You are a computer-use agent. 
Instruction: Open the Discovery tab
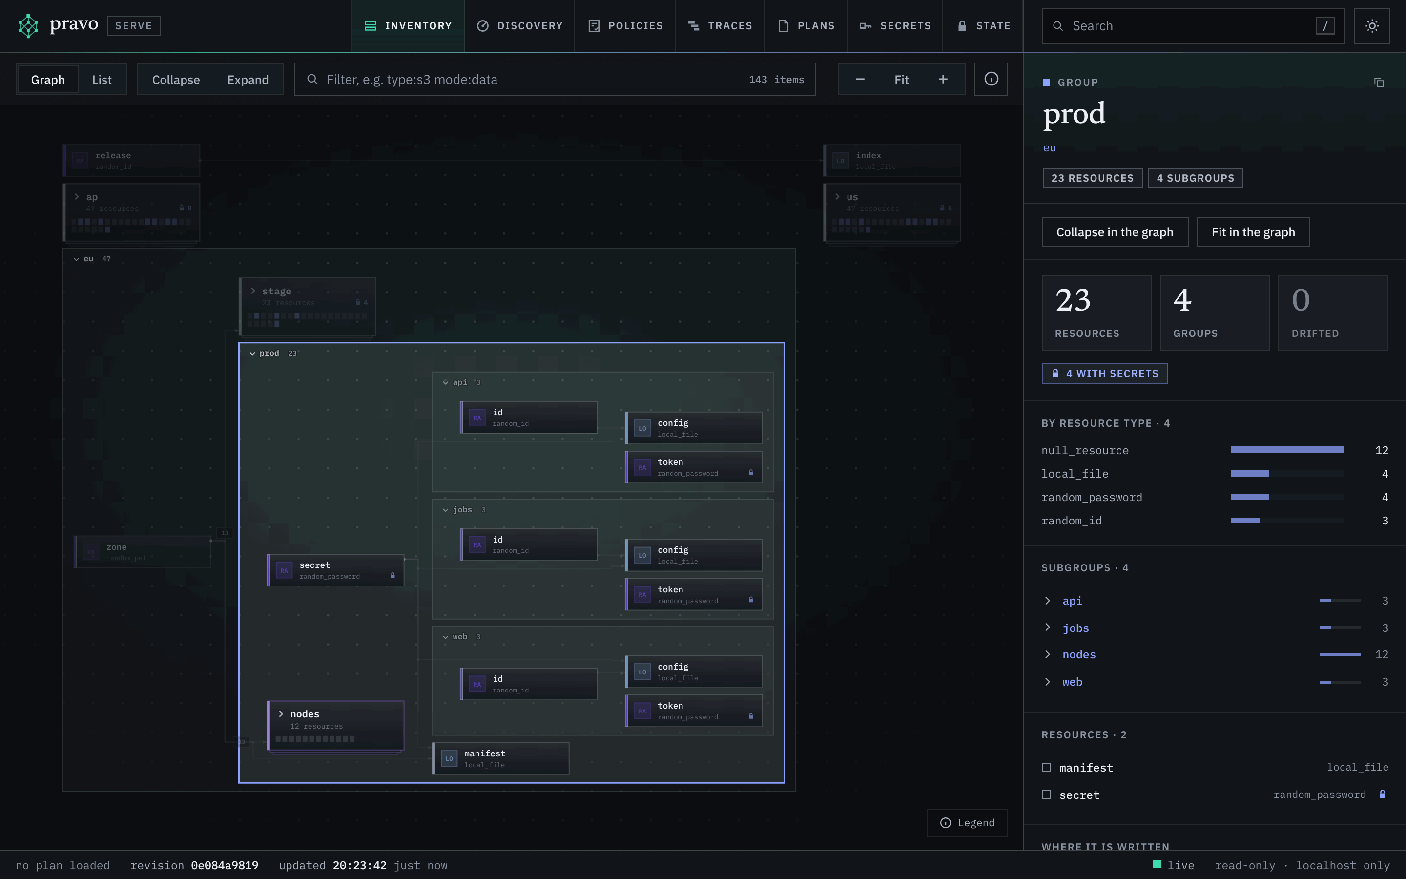tap(519, 26)
